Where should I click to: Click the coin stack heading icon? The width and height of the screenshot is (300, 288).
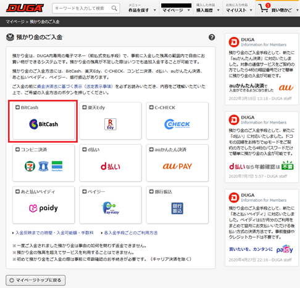(x=10, y=38)
